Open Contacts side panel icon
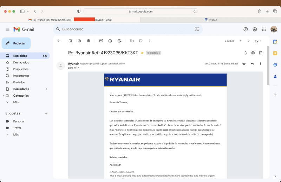This screenshot has height=182, width=281. click(275, 76)
